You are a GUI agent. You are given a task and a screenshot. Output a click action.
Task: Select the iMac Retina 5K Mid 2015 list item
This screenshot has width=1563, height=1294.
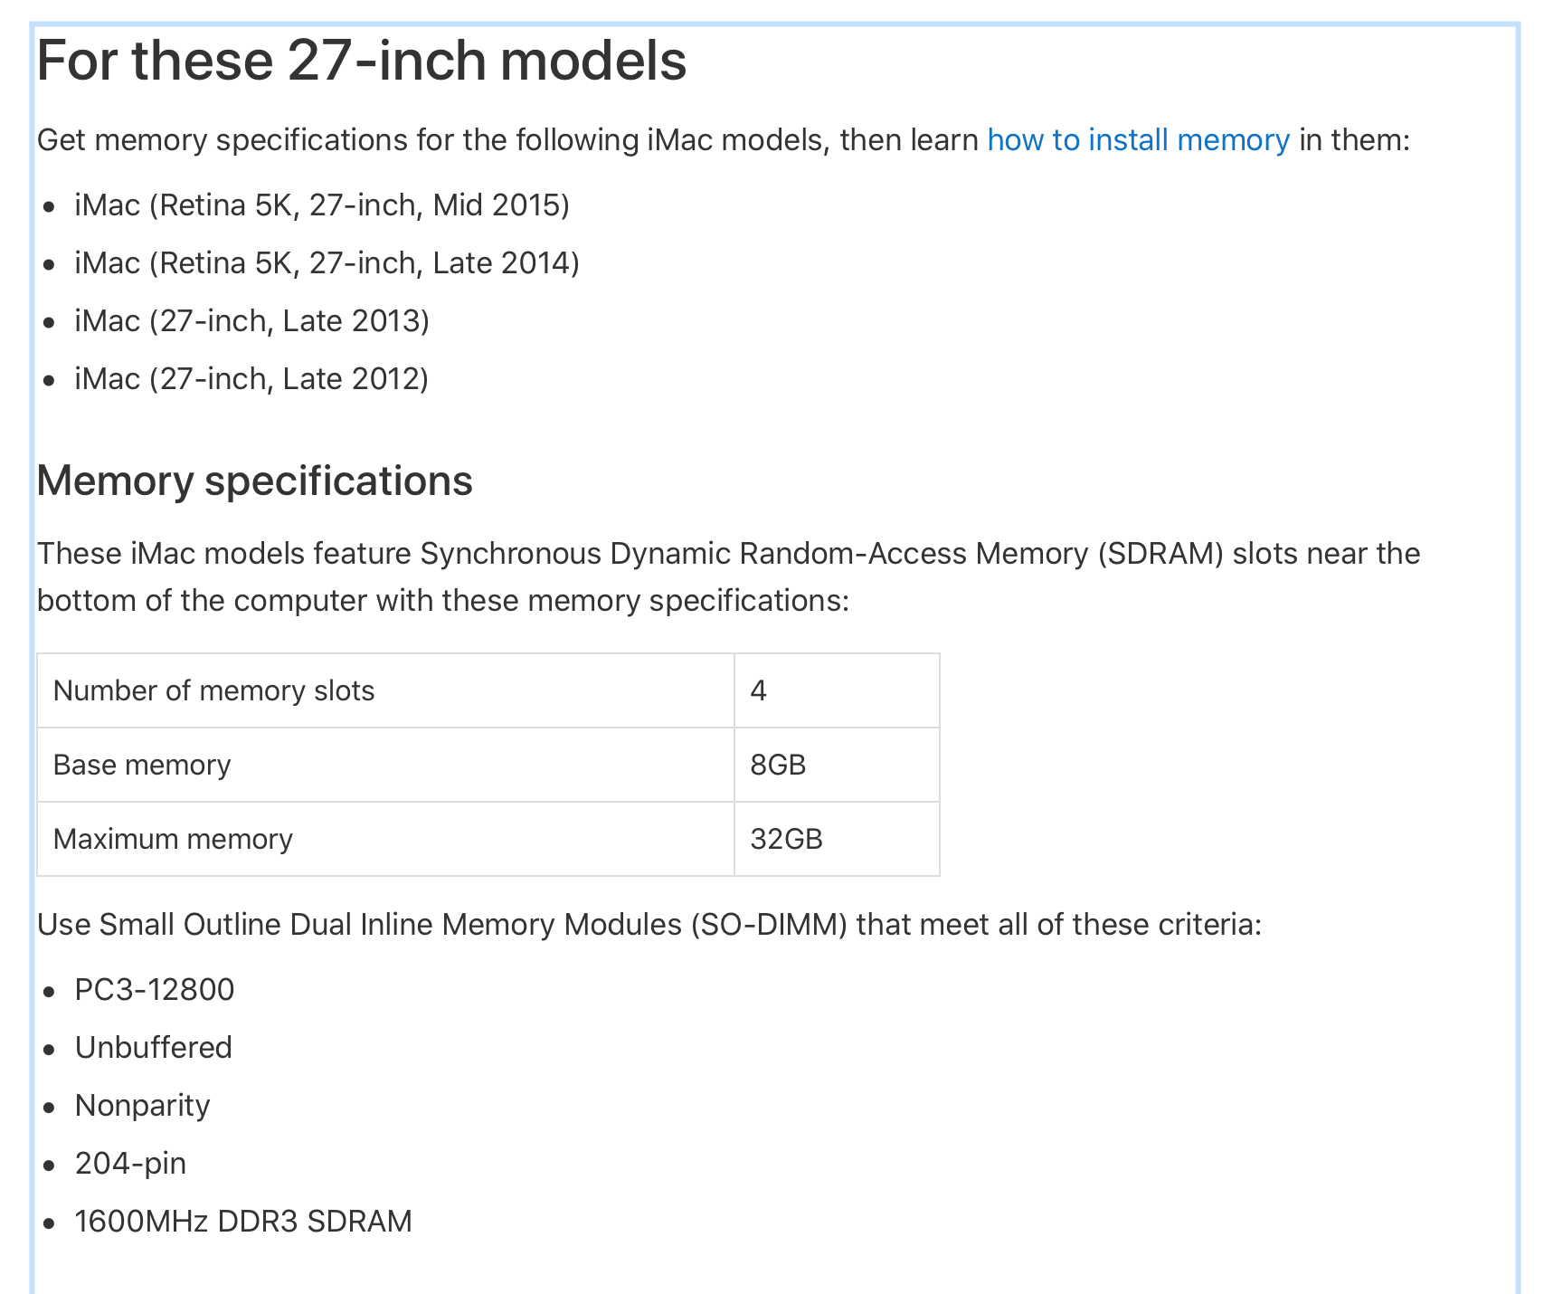[x=321, y=205]
